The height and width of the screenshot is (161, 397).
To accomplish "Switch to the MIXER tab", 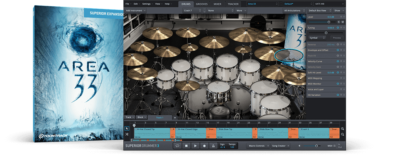I will pyautogui.click(x=218, y=4).
